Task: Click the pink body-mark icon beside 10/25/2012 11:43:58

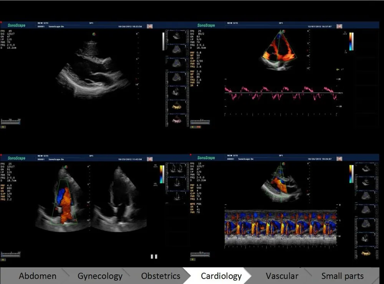Action: click(150, 159)
